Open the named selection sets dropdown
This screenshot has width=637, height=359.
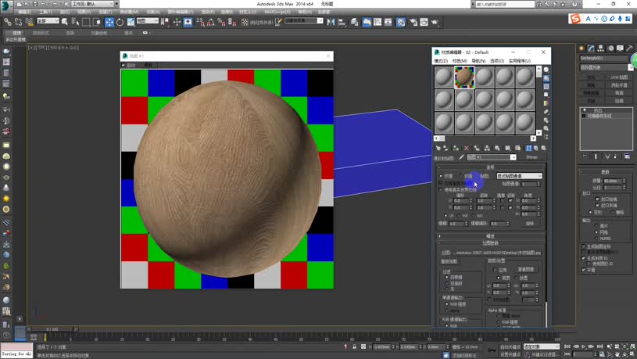[304, 21]
